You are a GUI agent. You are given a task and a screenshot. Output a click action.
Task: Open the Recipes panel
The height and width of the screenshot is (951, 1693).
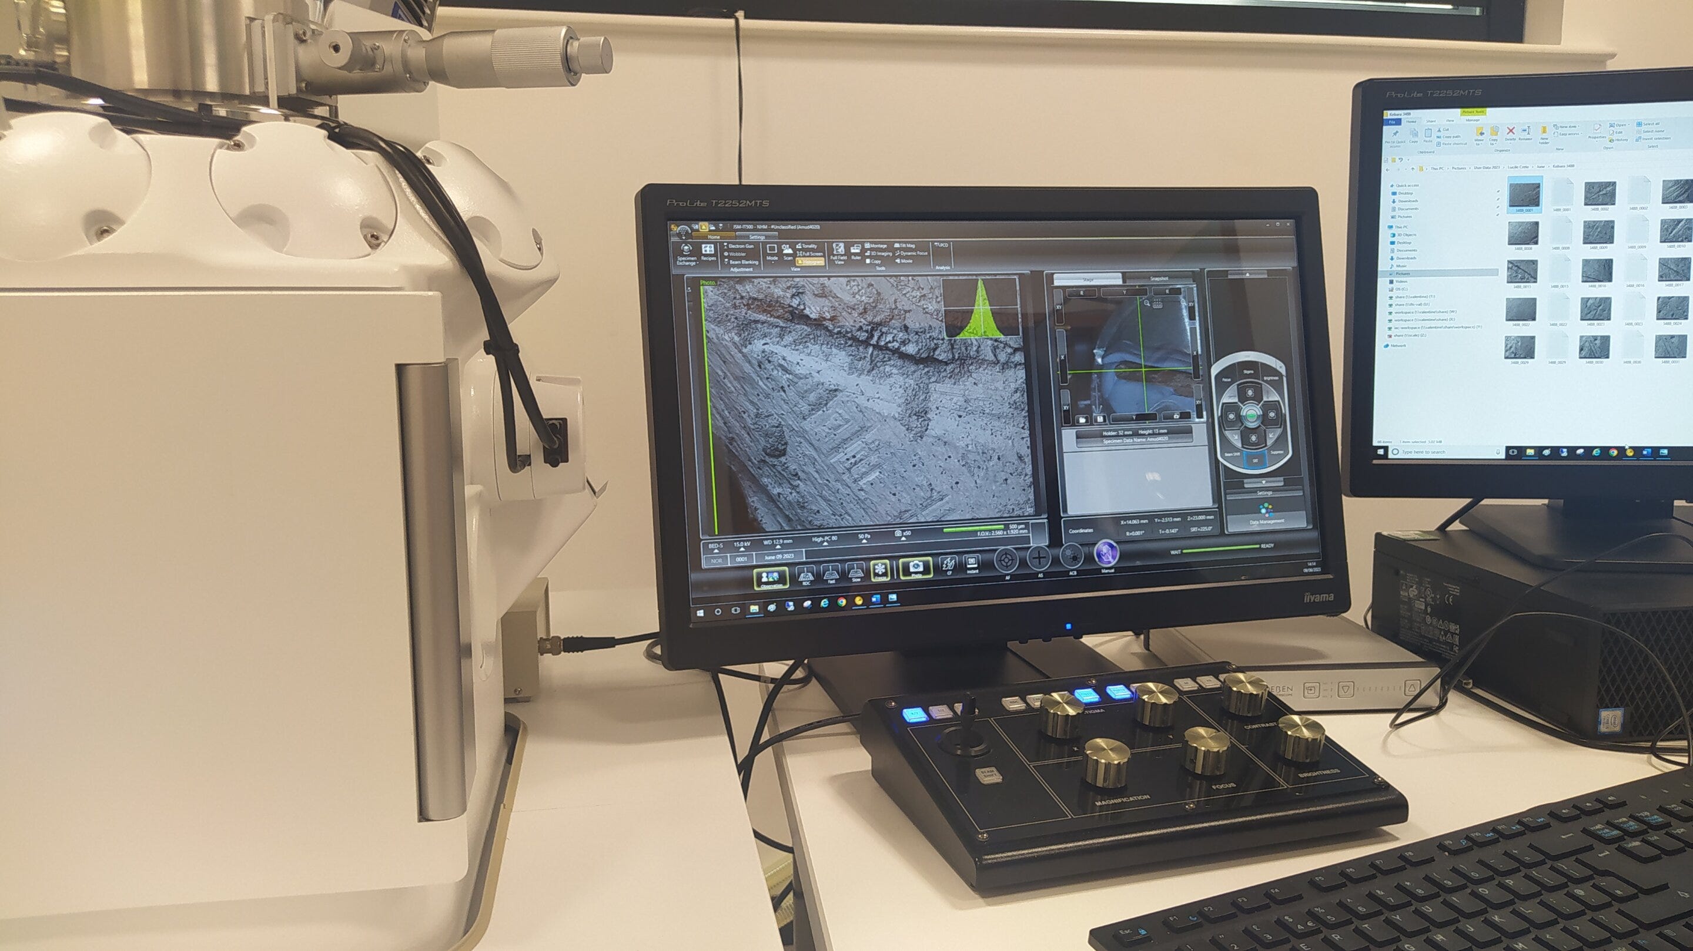point(708,253)
